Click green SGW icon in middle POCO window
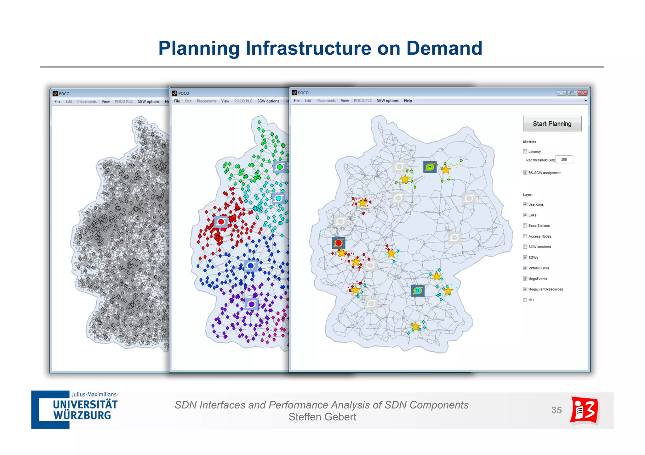Image resolution: width=645 pixels, height=455 pixels. (280, 167)
